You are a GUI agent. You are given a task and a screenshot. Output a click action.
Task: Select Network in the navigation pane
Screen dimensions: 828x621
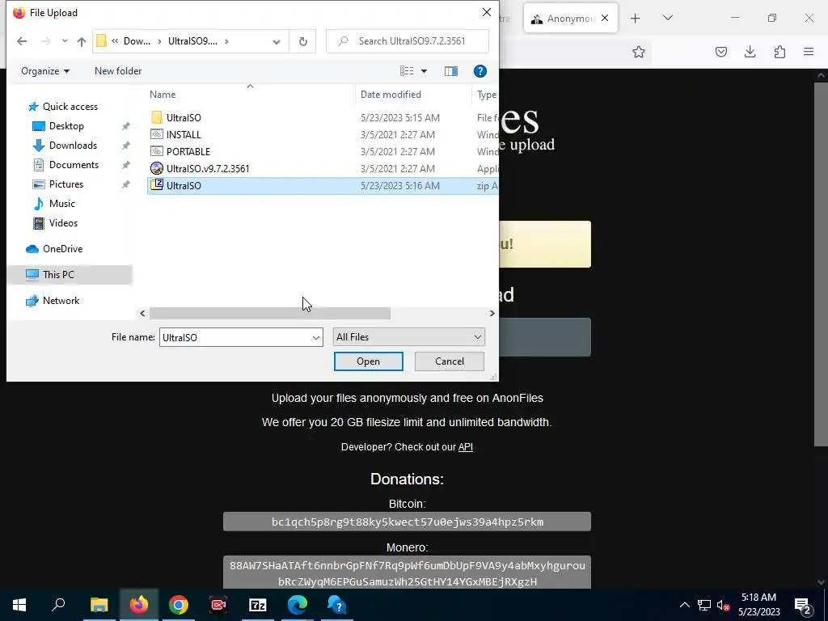pyautogui.click(x=61, y=301)
